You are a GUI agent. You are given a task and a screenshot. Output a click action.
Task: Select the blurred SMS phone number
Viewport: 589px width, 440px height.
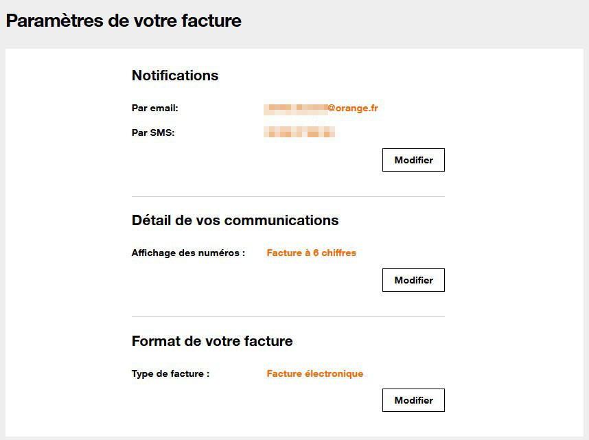(299, 132)
